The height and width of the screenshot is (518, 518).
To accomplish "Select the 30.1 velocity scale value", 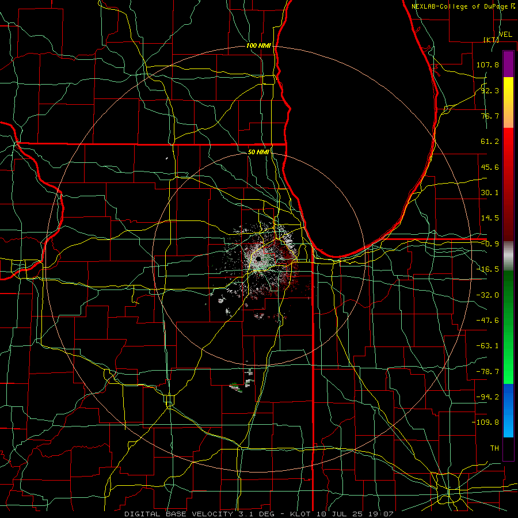I will pos(490,193).
